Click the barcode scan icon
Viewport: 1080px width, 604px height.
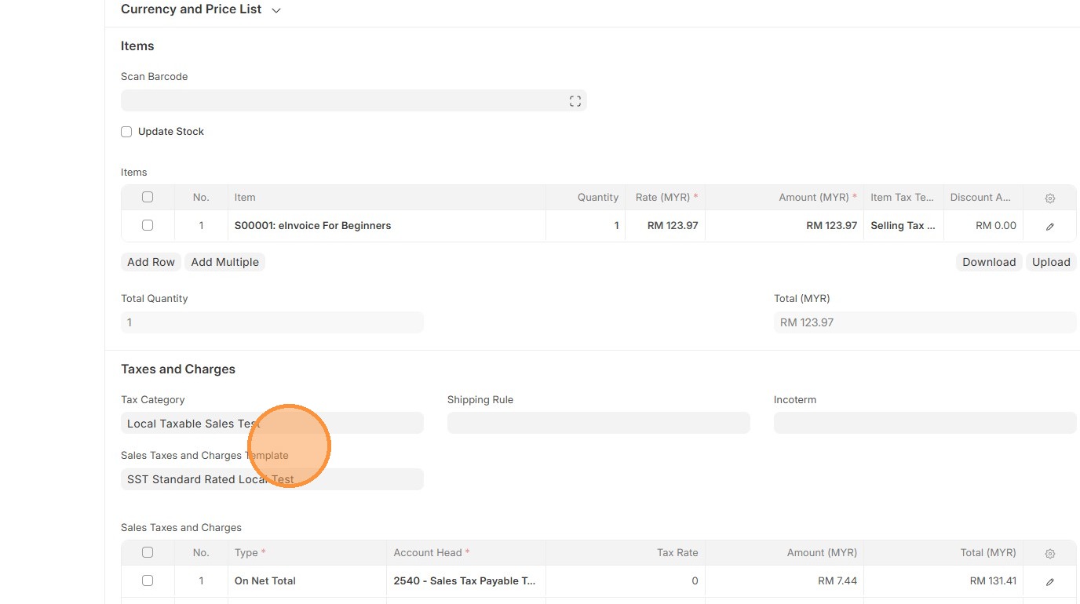click(575, 101)
